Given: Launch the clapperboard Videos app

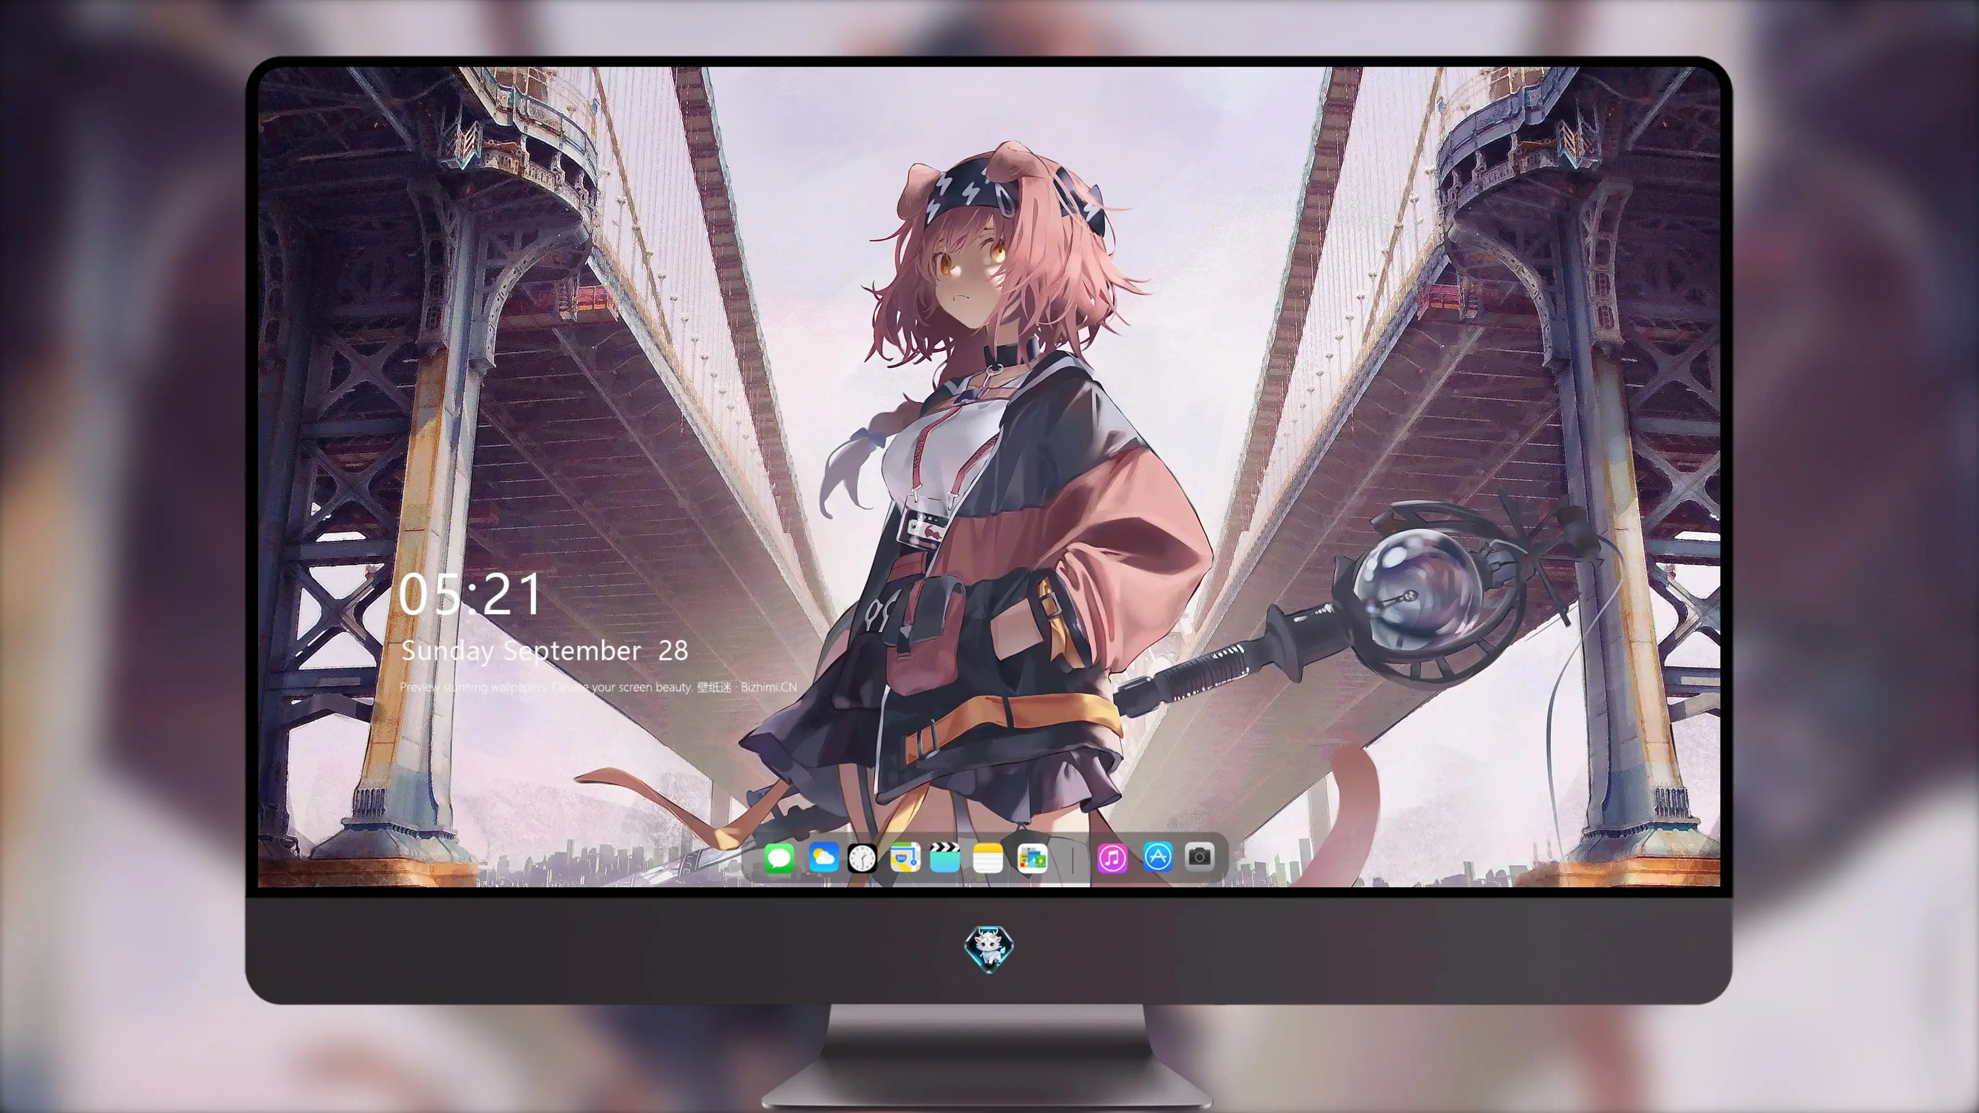Looking at the screenshot, I should tap(945, 857).
